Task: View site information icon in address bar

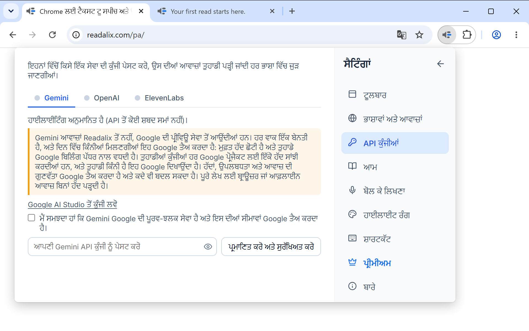Action: tap(76, 35)
